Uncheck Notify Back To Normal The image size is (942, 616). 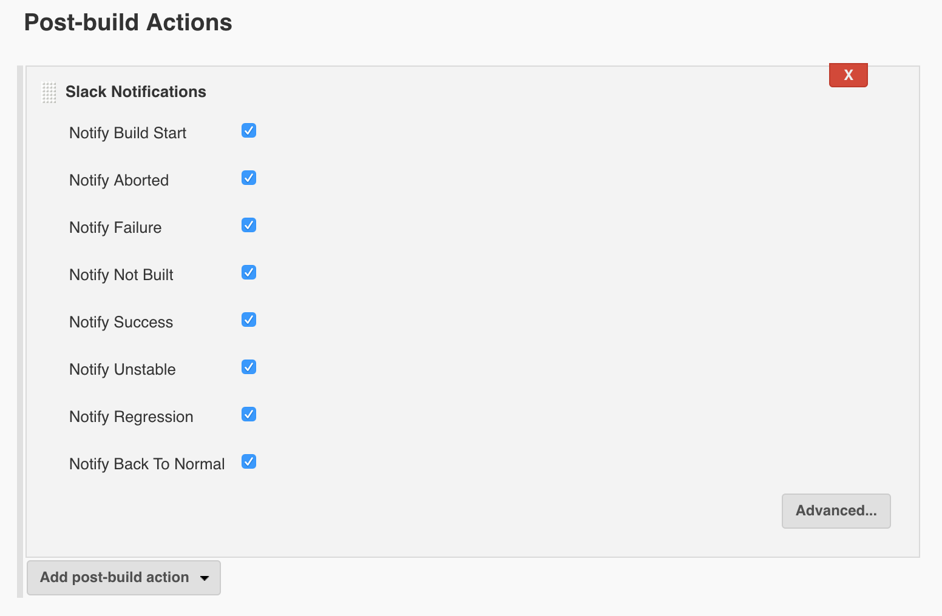click(249, 461)
